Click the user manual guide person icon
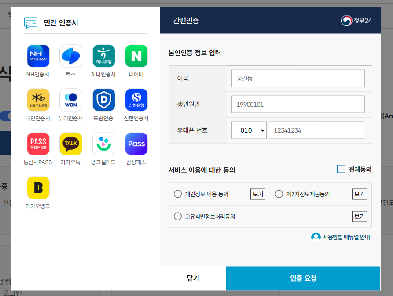This screenshot has width=393, height=296. pos(316,237)
